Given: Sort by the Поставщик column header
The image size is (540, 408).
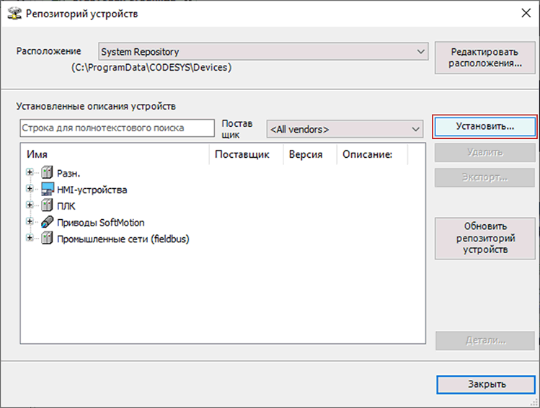Looking at the screenshot, I should pyautogui.click(x=246, y=154).
